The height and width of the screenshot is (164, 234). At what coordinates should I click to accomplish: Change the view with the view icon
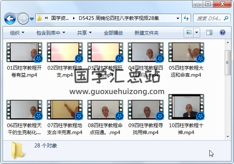[x=189, y=32]
